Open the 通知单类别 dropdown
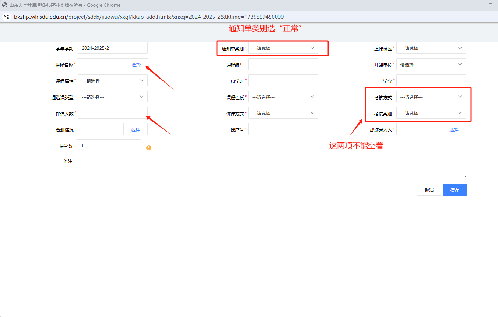The height and width of the screenshot is (317, 498). pos(283,48)
